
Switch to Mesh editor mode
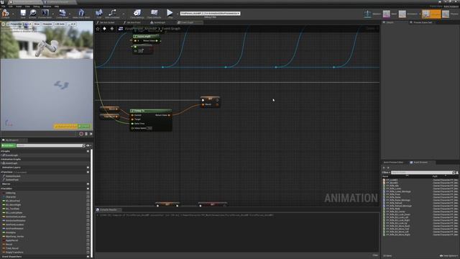coord(390,14)
